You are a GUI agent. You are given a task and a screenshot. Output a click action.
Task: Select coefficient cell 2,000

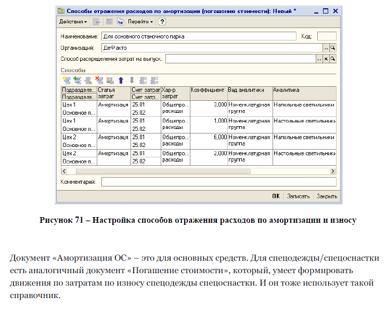click(x=209, y=157)
